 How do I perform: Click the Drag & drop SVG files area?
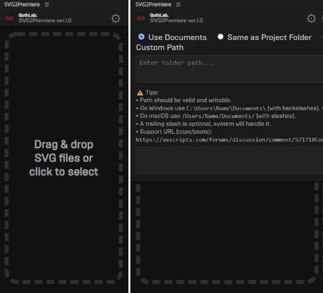[64, 158]
